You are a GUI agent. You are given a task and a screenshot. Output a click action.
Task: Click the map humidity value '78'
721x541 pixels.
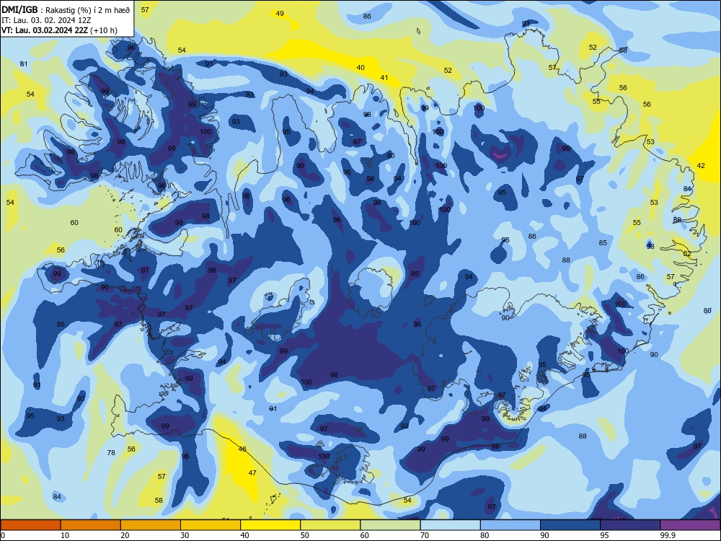[x=111, y=453]
